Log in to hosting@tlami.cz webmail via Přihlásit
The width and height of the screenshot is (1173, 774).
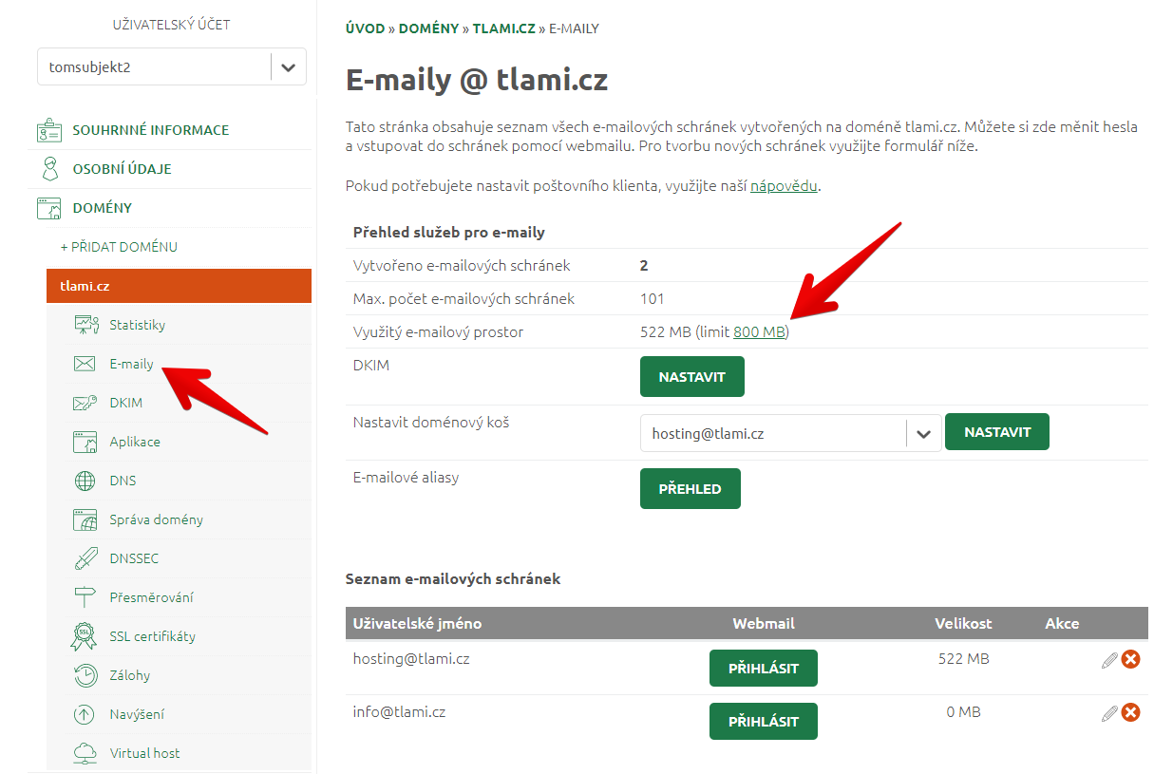764,669
